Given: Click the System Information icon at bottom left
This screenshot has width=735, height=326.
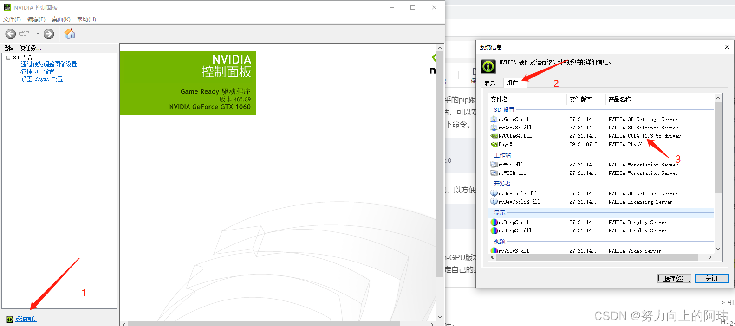Looking at the screenshot, I should 10,319.
